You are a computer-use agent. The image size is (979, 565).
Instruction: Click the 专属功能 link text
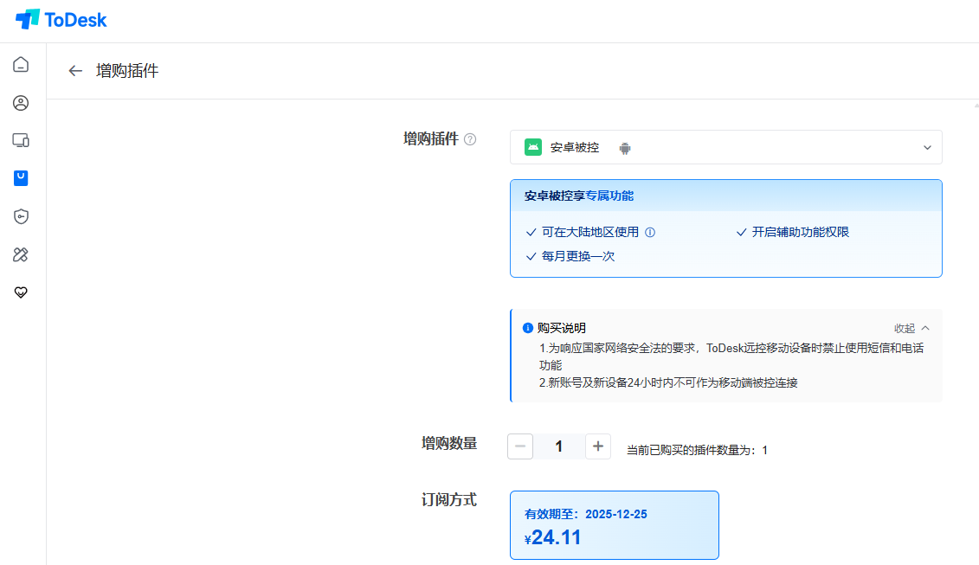point(609,196)
